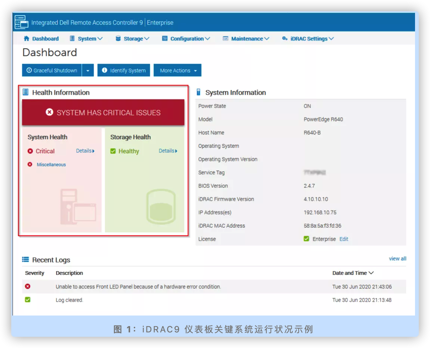Open the iDRAC Settings menu
Screen dimensions: 430x348
[x=308, y=38]
